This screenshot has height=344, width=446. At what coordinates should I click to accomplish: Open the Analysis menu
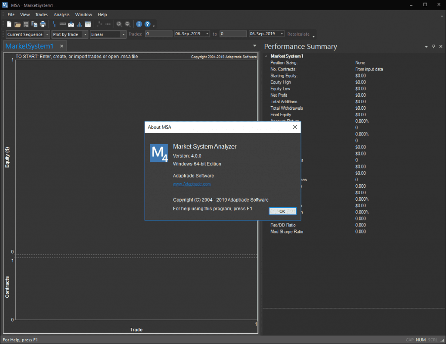pyautogui.click(x=61, y=14)
